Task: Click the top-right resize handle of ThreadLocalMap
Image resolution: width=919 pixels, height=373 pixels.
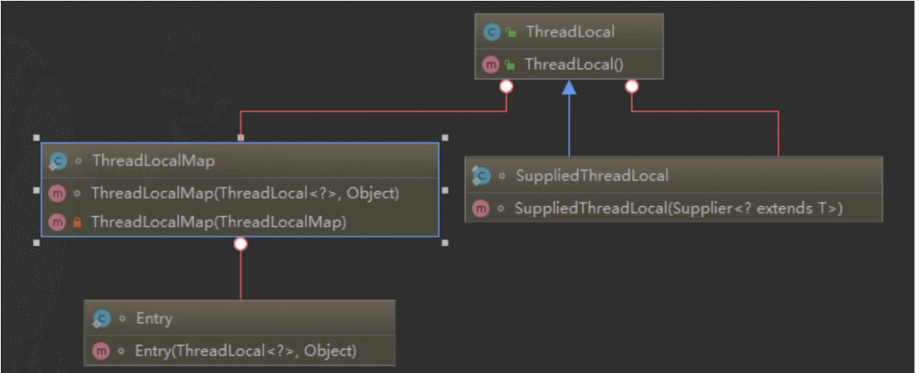Action: (445, 138)
